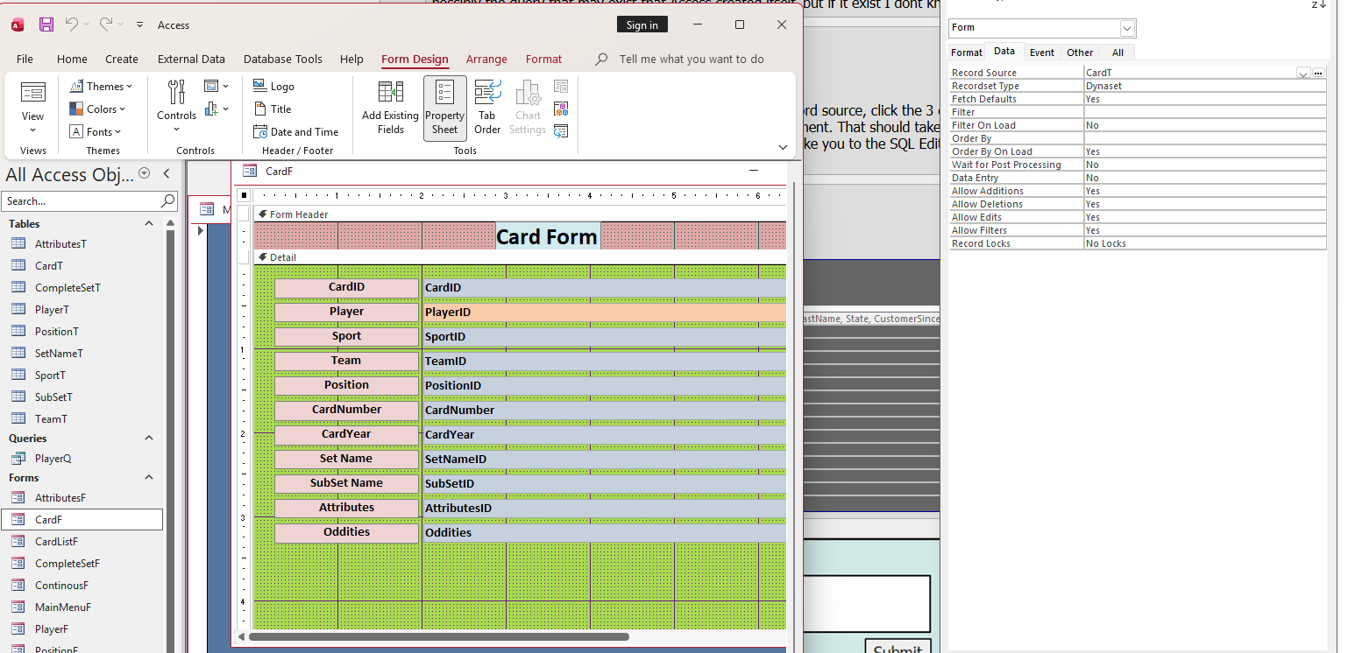Click the Record Source builder ellipsis button
This screenshot has width=1355, height=653.
tap(1318, 73)
